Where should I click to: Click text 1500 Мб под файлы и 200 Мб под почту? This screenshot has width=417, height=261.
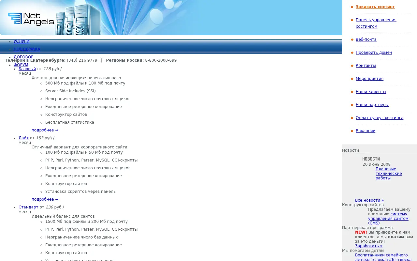tap(87, 222)
